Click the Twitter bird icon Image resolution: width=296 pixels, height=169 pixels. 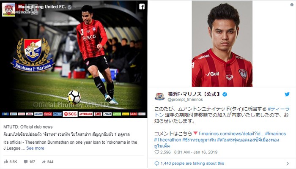[x=287, y=94]
